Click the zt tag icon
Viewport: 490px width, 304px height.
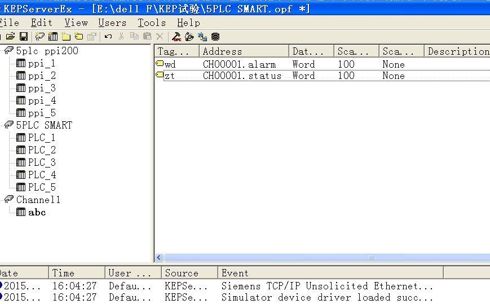tap(160, 75)
